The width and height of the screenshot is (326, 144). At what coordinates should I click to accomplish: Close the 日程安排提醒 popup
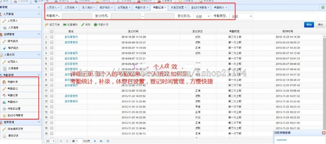[323, 133]
